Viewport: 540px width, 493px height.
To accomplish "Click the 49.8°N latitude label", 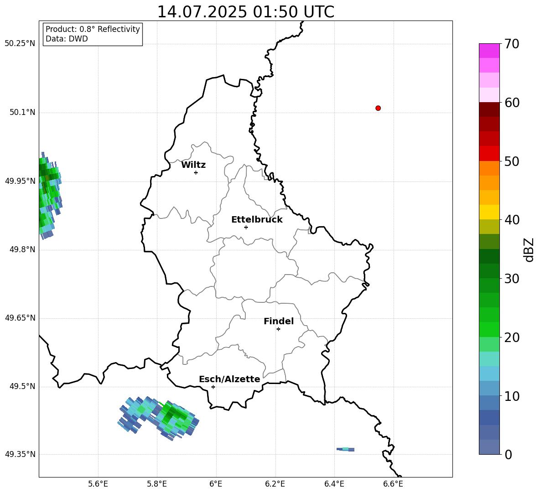I will pos(22,249).
